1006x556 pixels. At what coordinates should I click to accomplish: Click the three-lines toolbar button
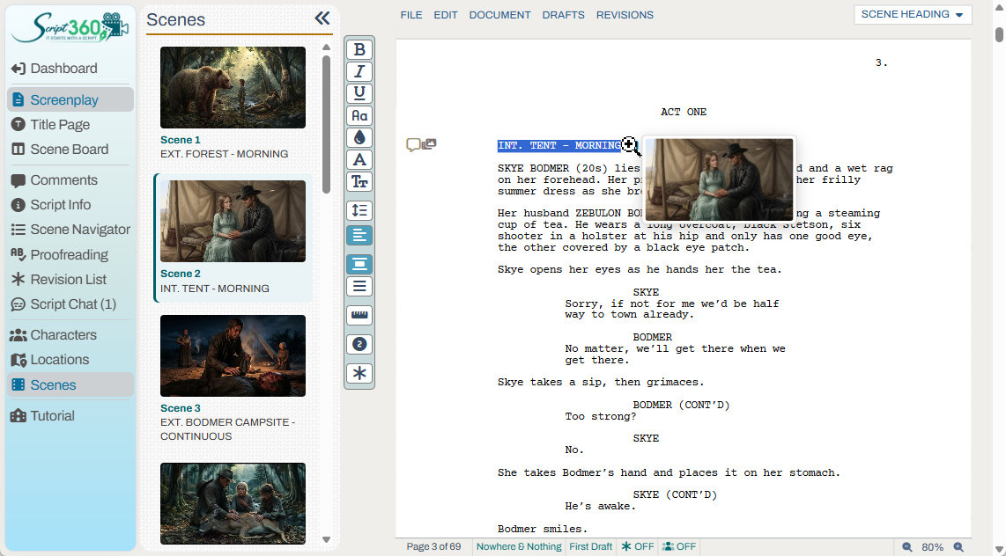pos(359,286)
